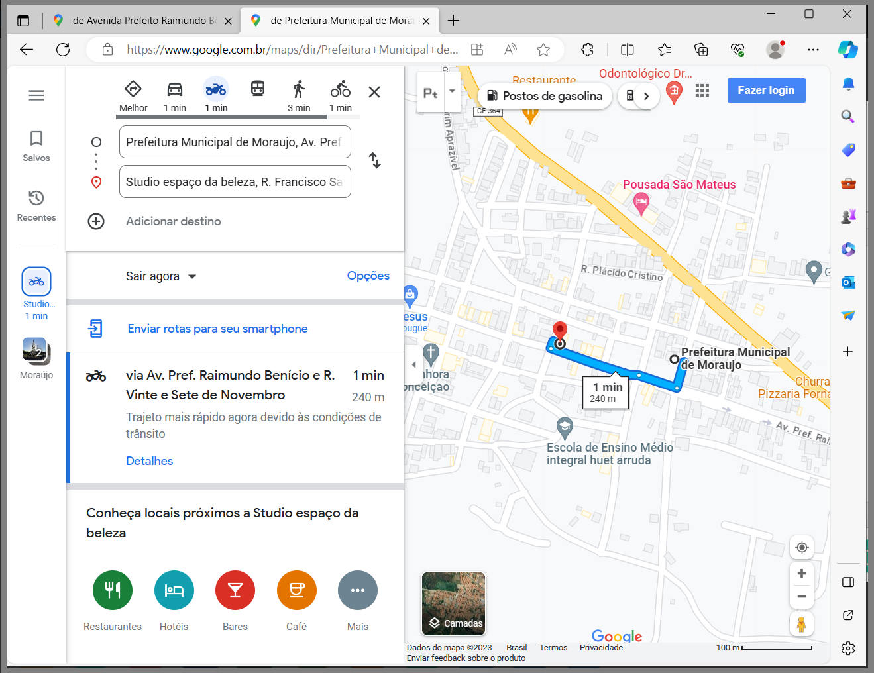Screen dimensions: 874x673
Task: Select the walking mode, 3 min
Action: point(299,96)
